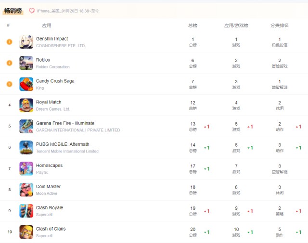Click Clash Royale 策略 category rank

280,211
